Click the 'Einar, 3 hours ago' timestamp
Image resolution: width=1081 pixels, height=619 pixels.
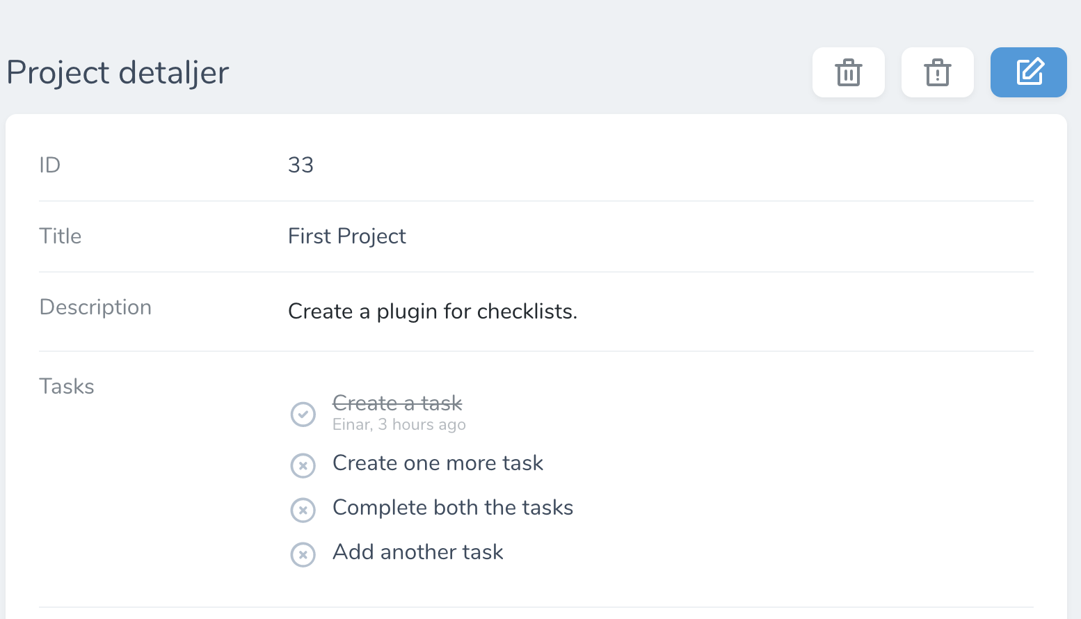click(399, 425)
